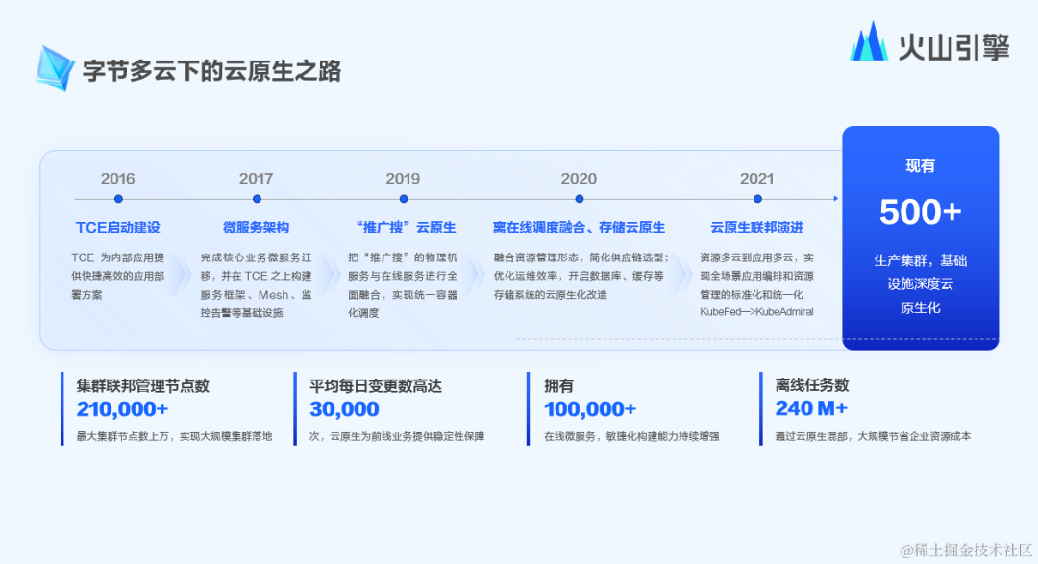Click the heading TCE启动建设

tap(118, 228)
